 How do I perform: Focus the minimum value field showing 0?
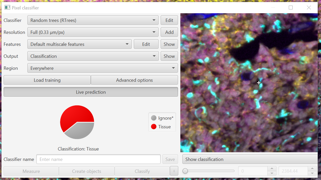[253, 171]
